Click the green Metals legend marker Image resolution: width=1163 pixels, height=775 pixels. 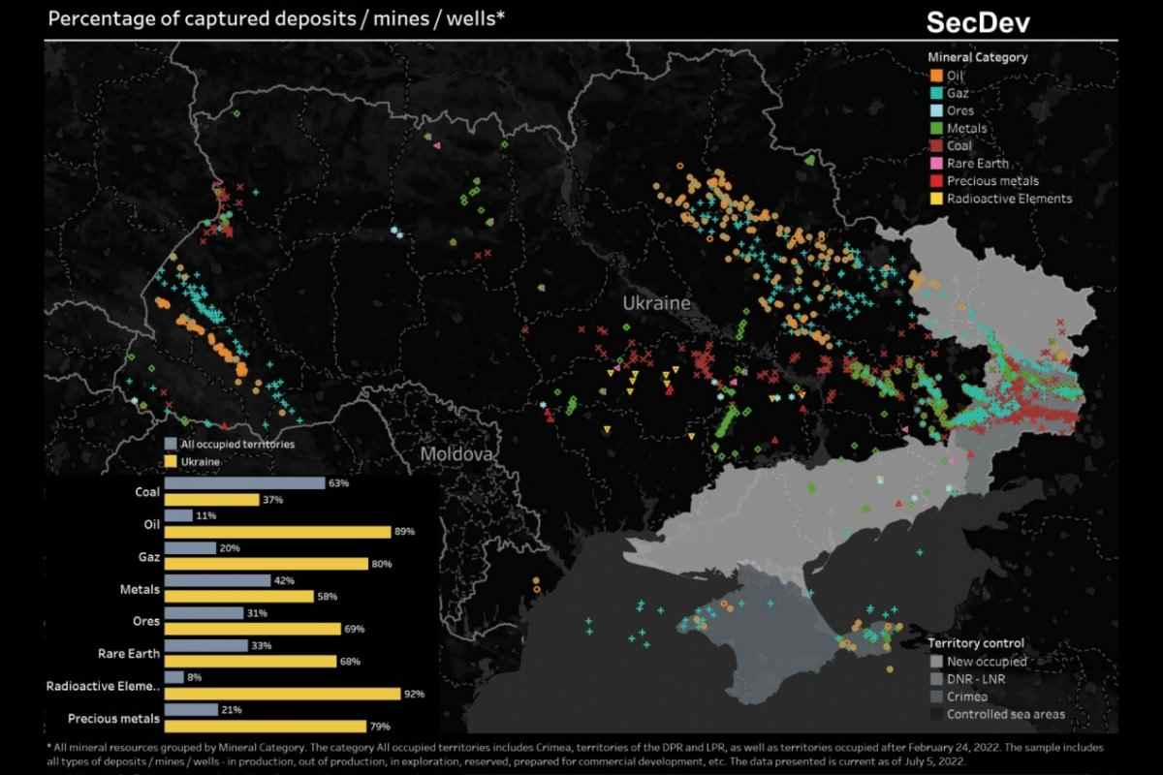click(x=936, y=128)
